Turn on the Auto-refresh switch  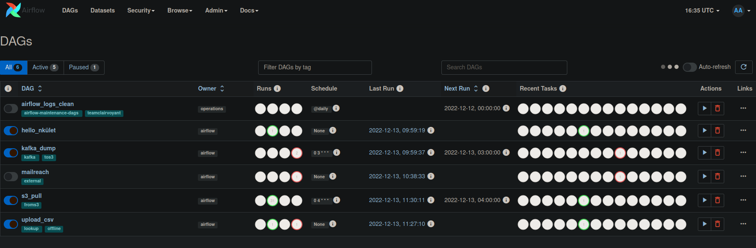click(x=689, y=67)
